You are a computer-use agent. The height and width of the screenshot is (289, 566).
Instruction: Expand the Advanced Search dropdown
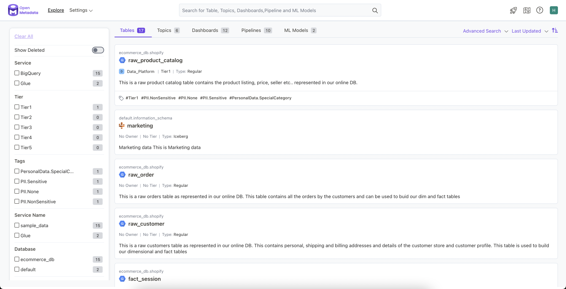(485, 31)
